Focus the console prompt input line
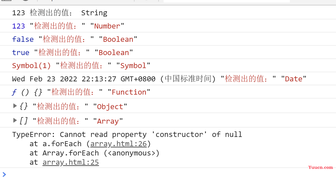Viewport: 336px width, 181px height. point(168,174)
